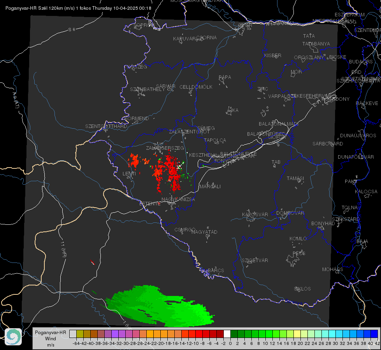This screenshot has height=350, width=381.
Task: Click the SÁRBOGÁRD city label
Action: click(328, 144)
